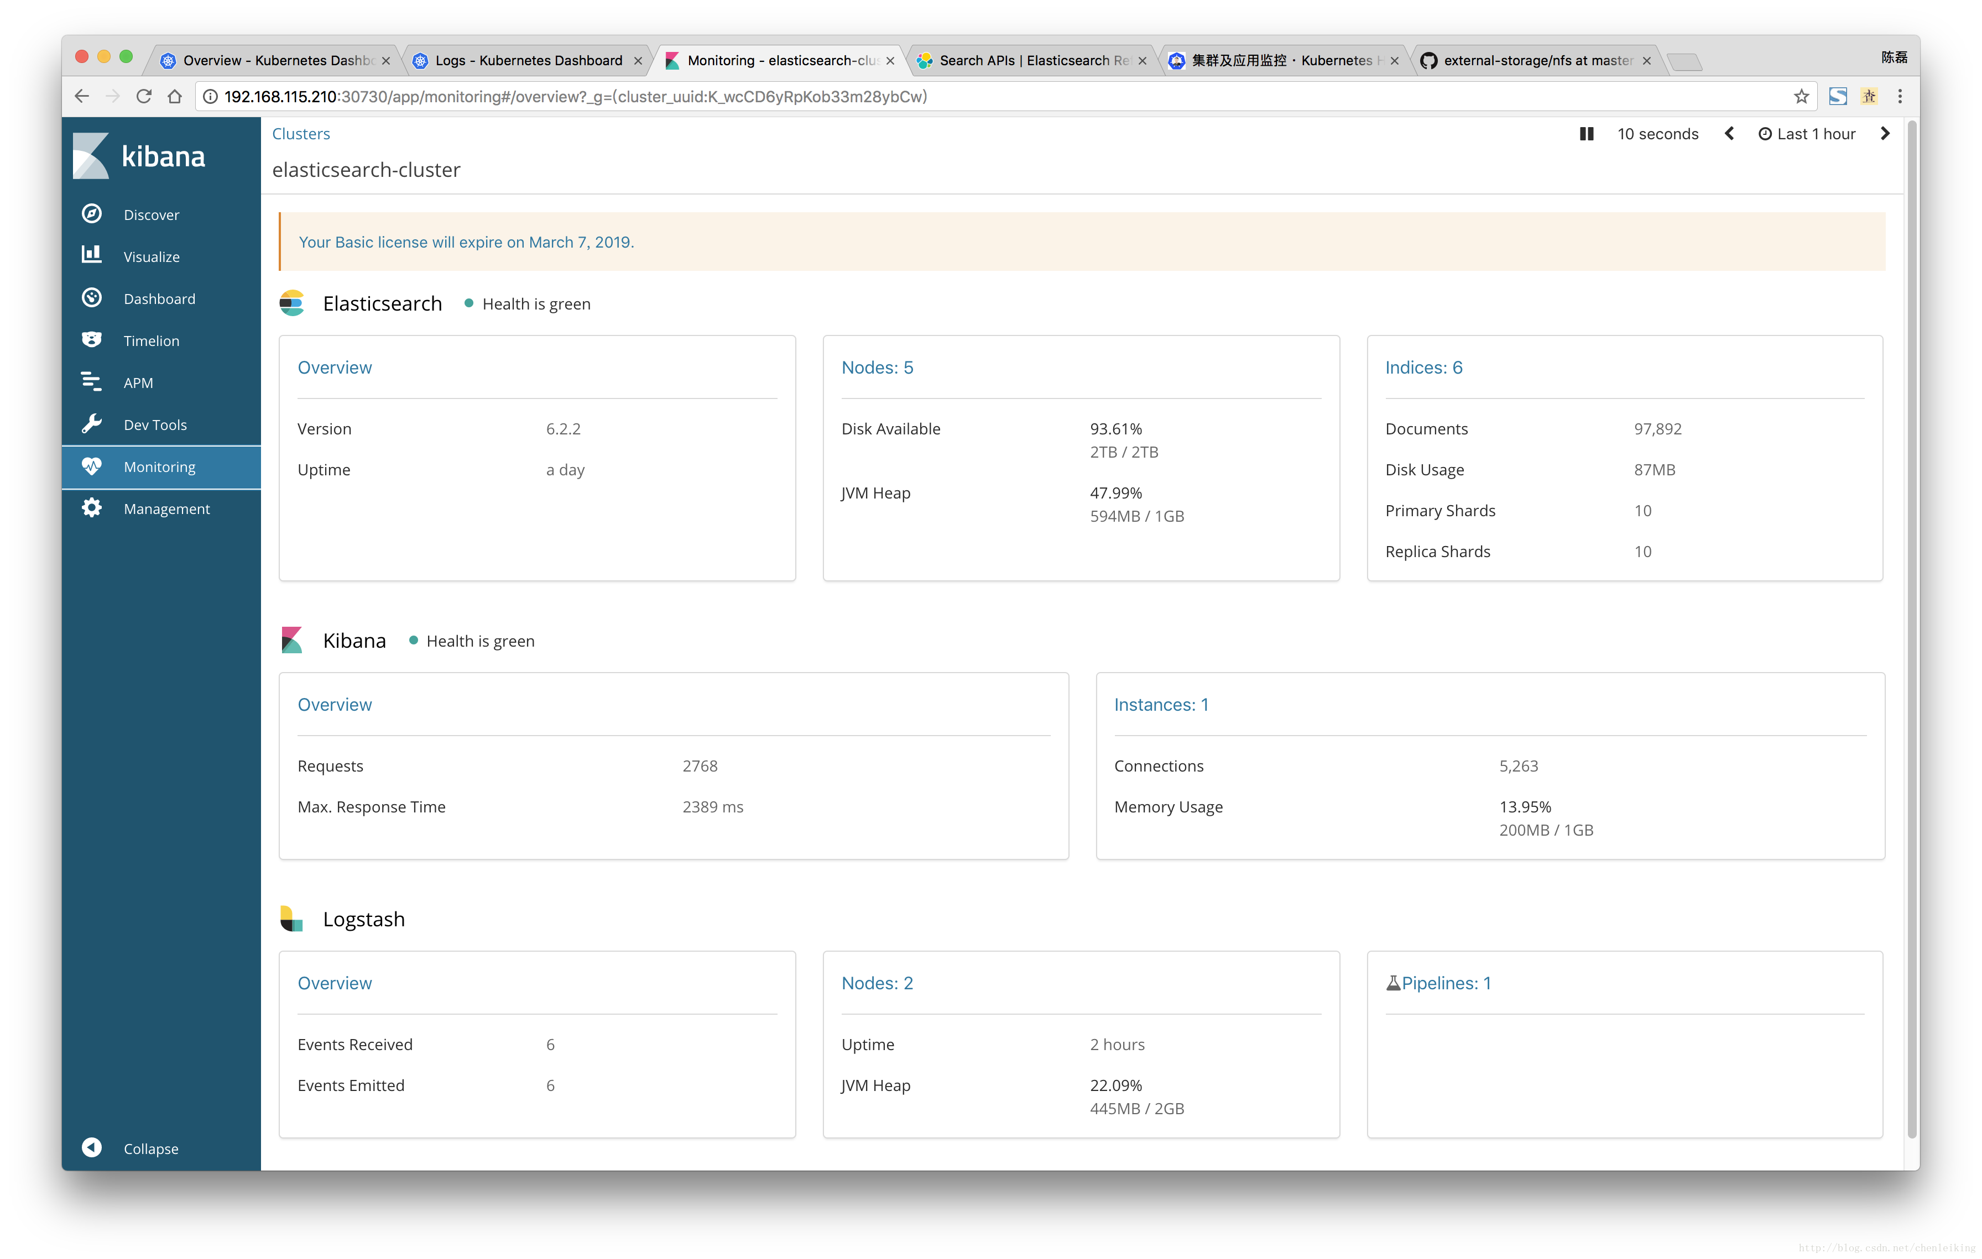1982x1259 pixels.
Task: Click the Clusters breadcrumb link
Action: tap(300, 133)
